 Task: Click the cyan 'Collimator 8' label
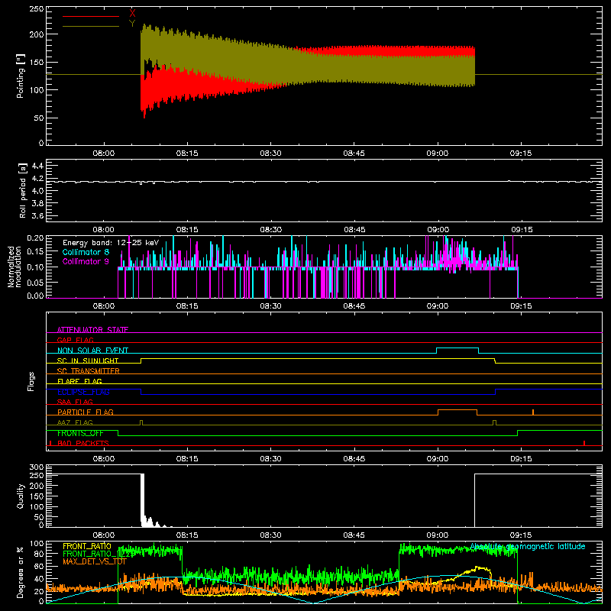(x=86, y=252)
